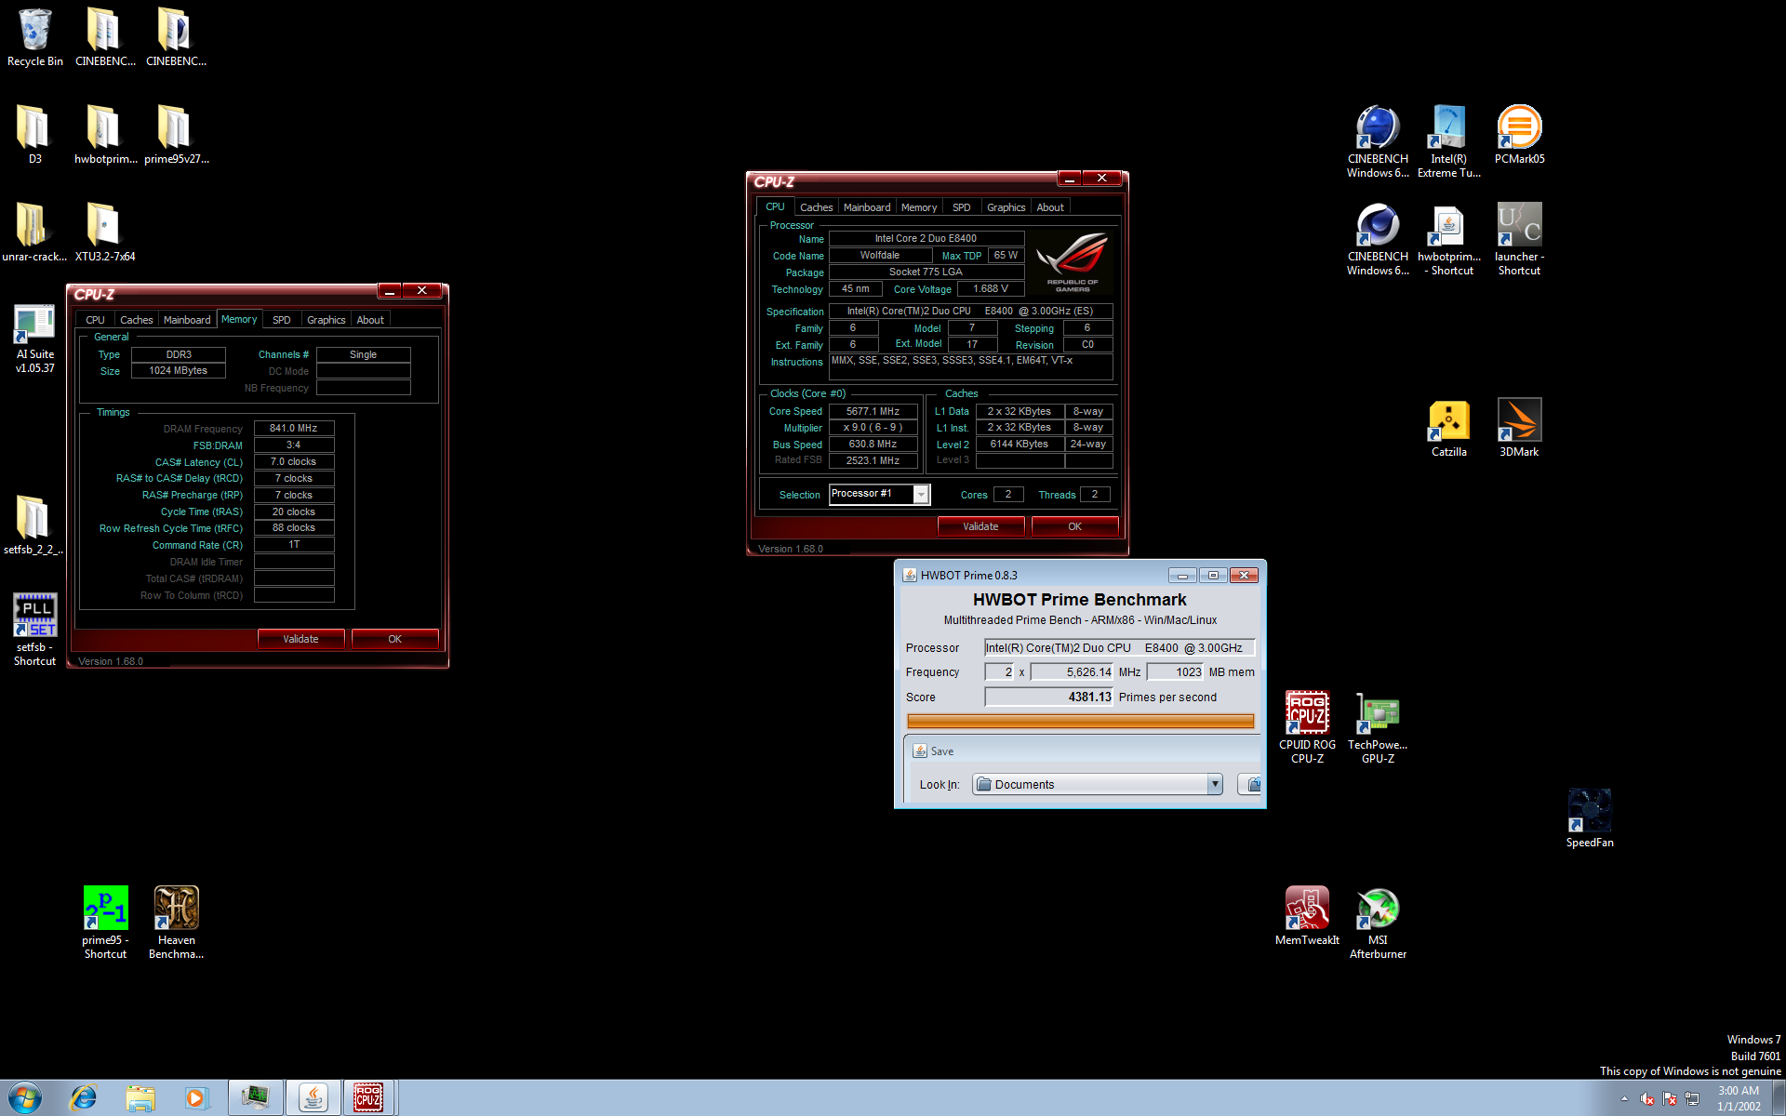Open About tab in right CPU-Z window
Screen dimensions: 1786x1116
pos(1050,207)
